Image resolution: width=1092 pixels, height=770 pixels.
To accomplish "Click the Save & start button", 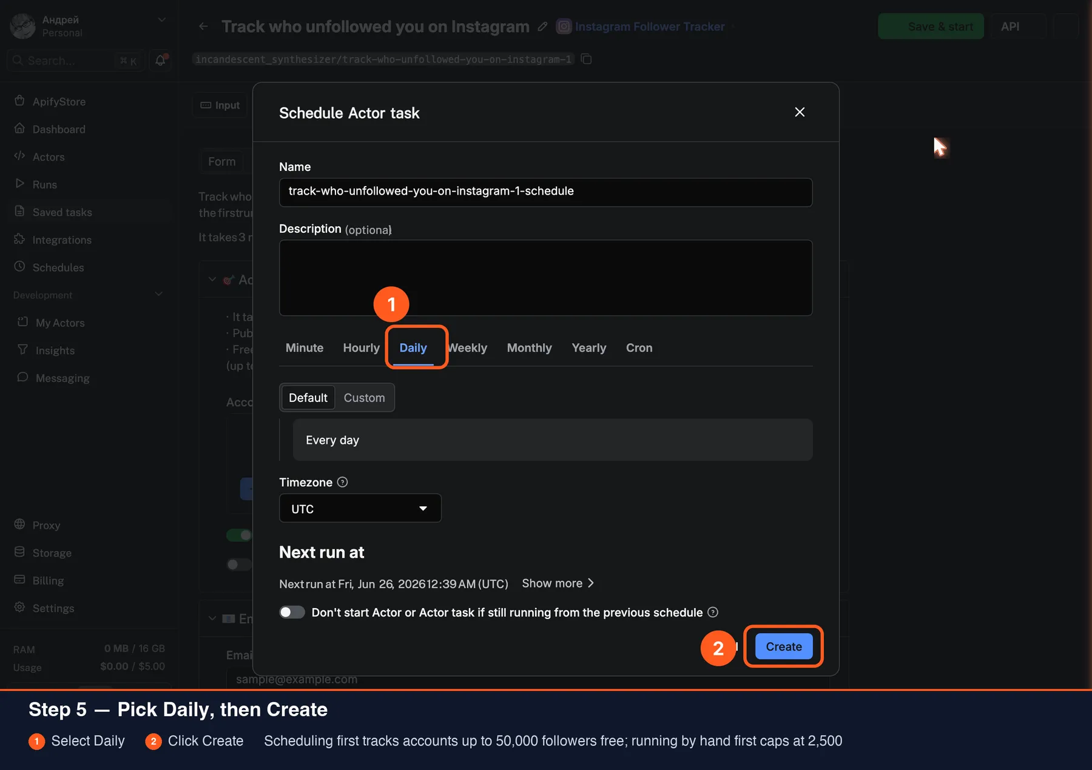I will pyautogui.click(x=931, y=27).
